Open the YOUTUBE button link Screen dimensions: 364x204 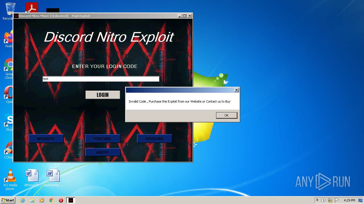103,139
